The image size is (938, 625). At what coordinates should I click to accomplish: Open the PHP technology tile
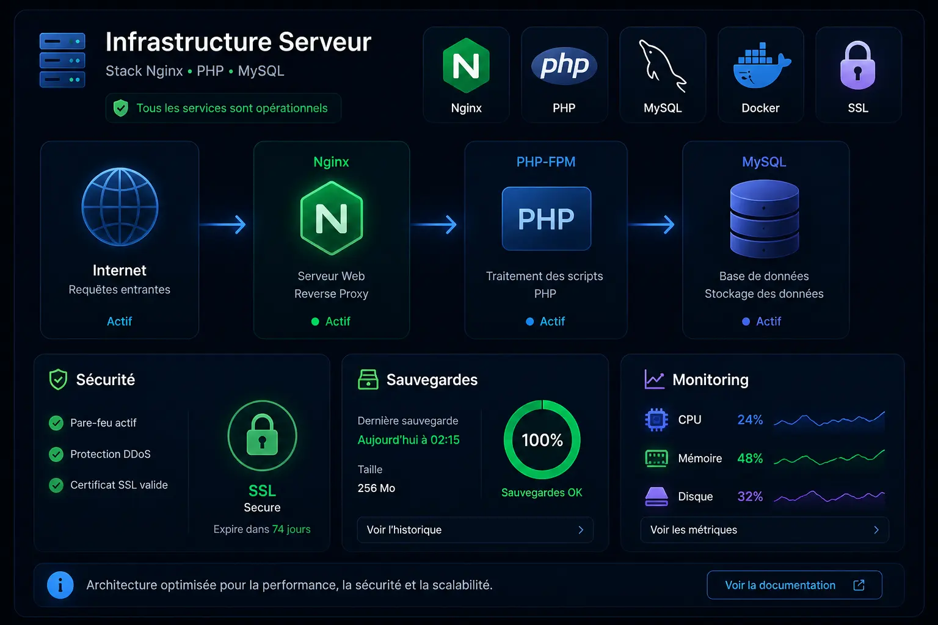click(x=564, y=74)
